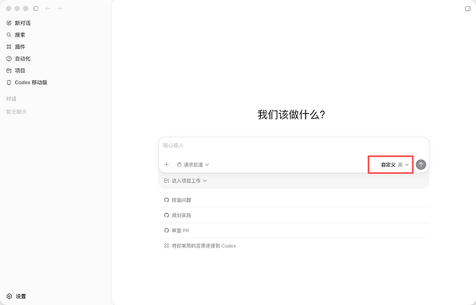Image resolution: width=476 pixels, height=305 pixels.
Task: Open 搜索 in the sidebar
Action: pyautogui.click(x=20, y=35)
